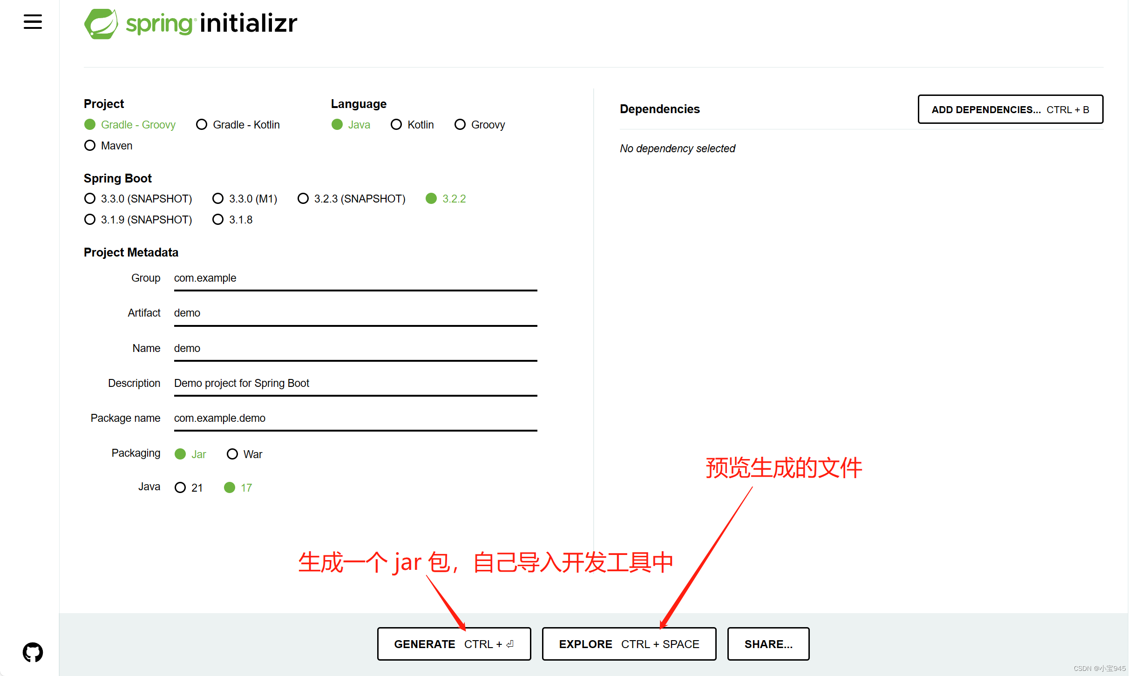Click the Package name label

click(x=126, y=418)
